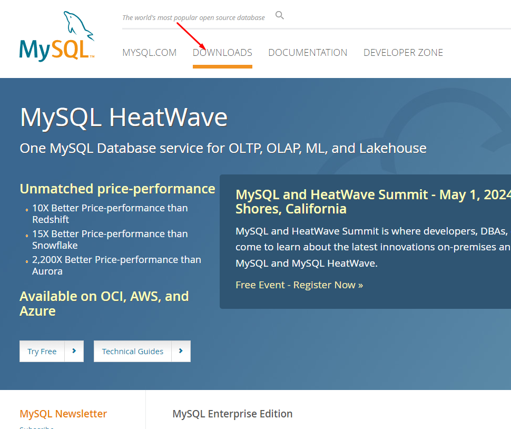This screenshot has height=429, width=511.
Task: Click the 15X Better Price-performance than Snowflake item
Action: (x=110, y=239)
